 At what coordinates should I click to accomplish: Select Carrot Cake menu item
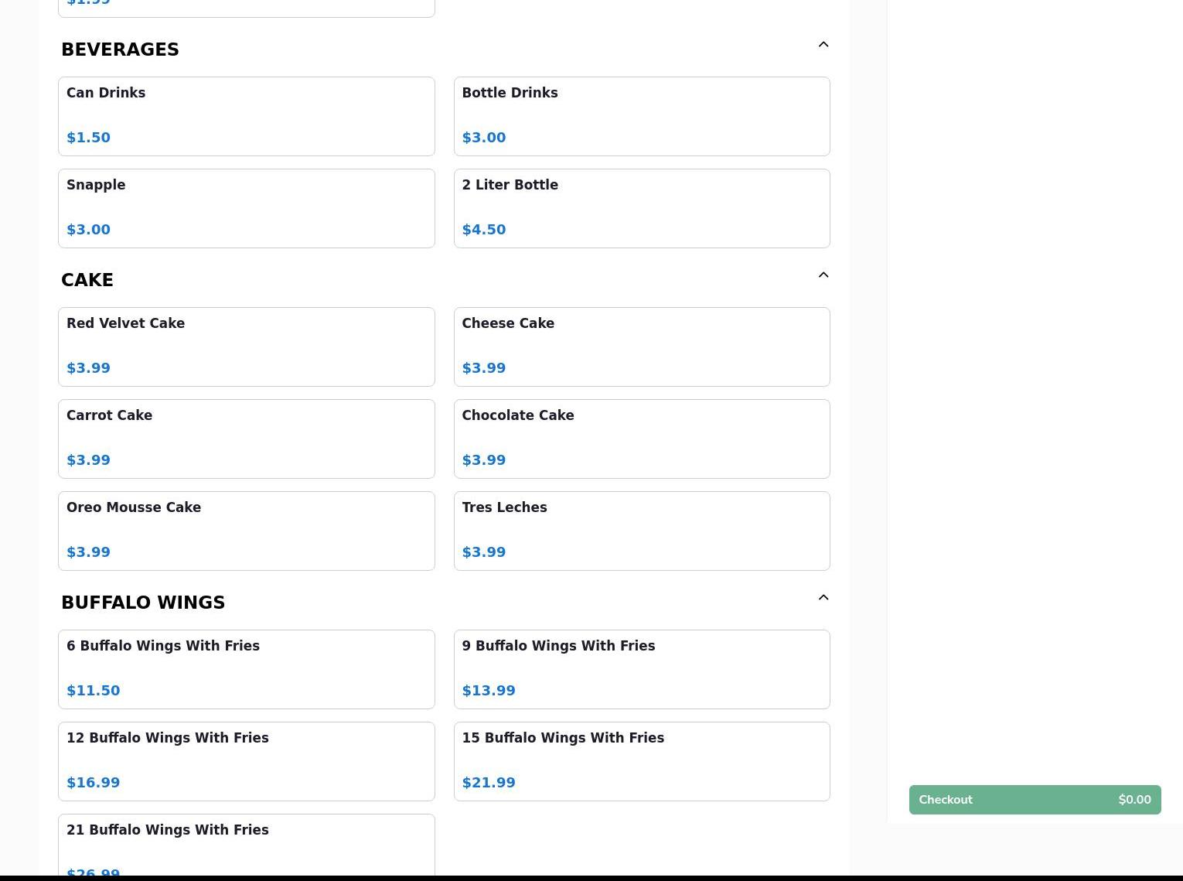click(x=246, y=439)
